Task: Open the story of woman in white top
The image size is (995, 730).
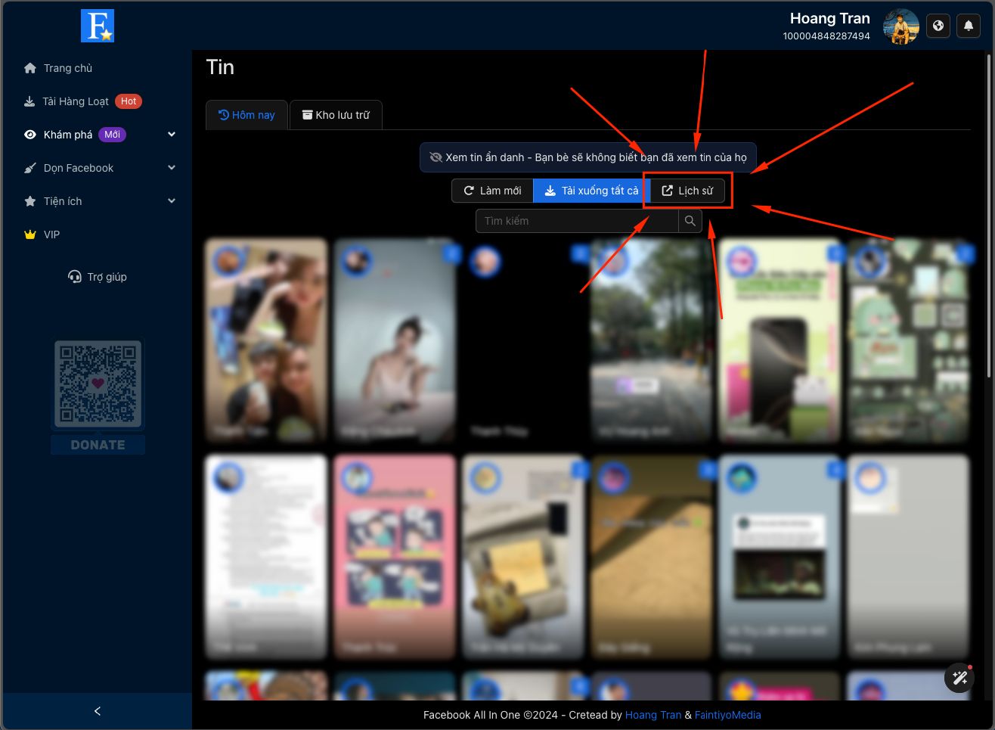Action: (395, 340)
